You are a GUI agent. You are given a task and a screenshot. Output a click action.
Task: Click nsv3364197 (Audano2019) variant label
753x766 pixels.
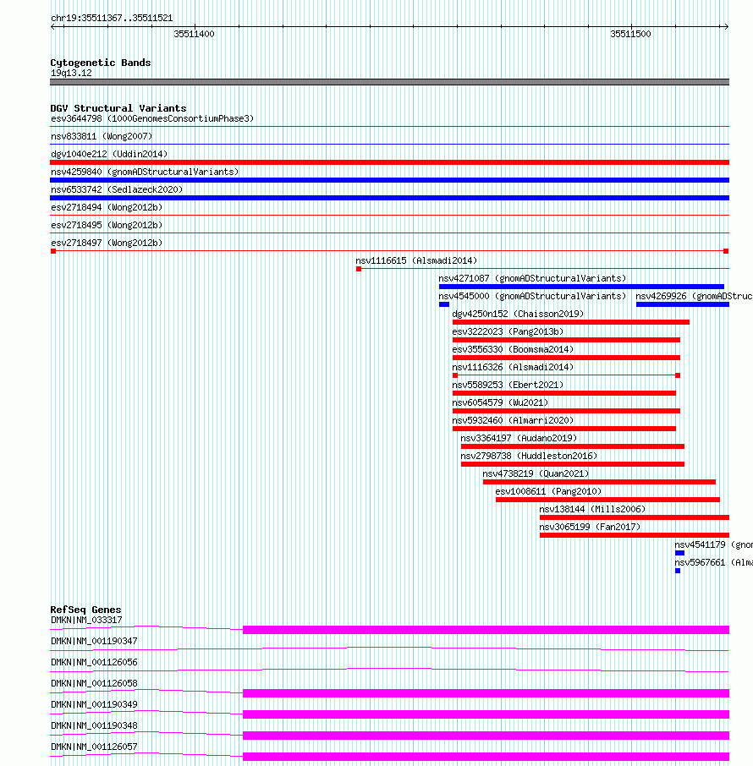point(519,438)
